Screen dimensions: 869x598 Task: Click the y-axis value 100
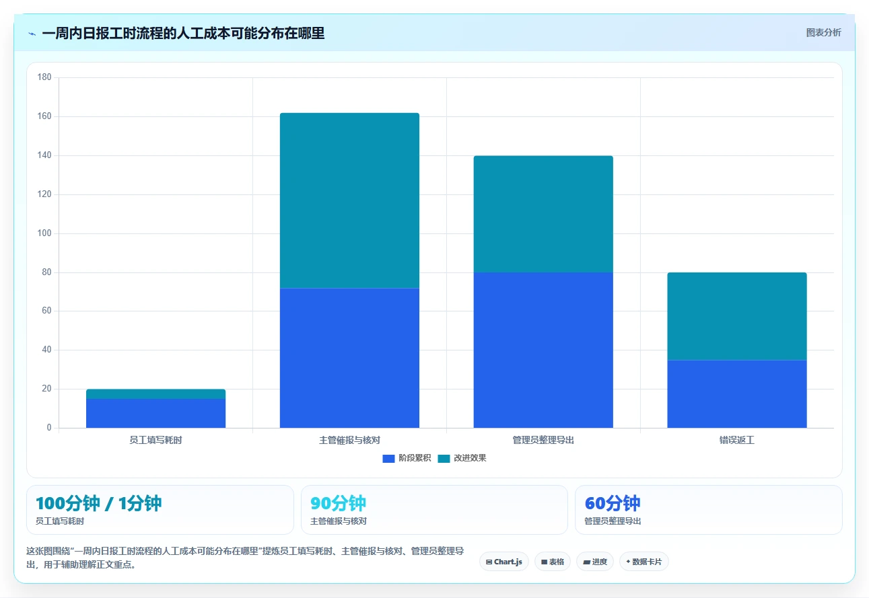(44, 233)
